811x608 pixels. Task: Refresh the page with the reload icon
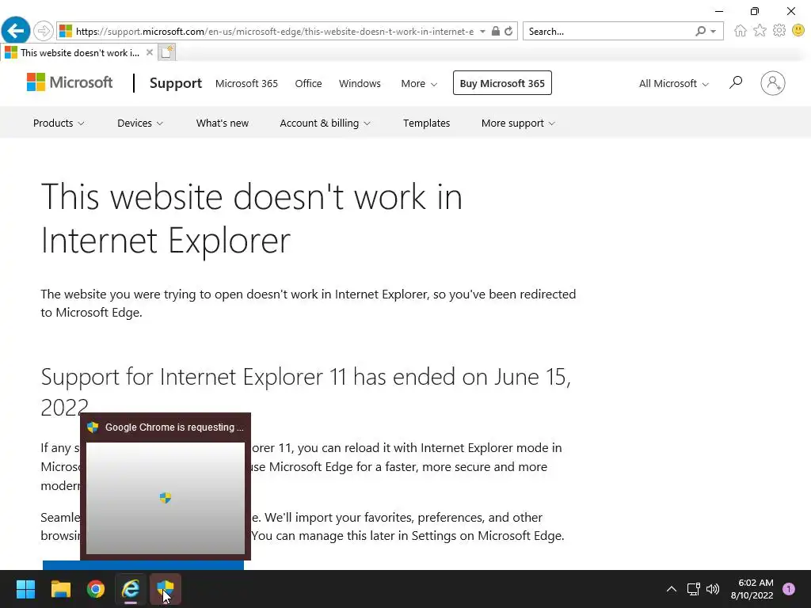pos(508,31)
